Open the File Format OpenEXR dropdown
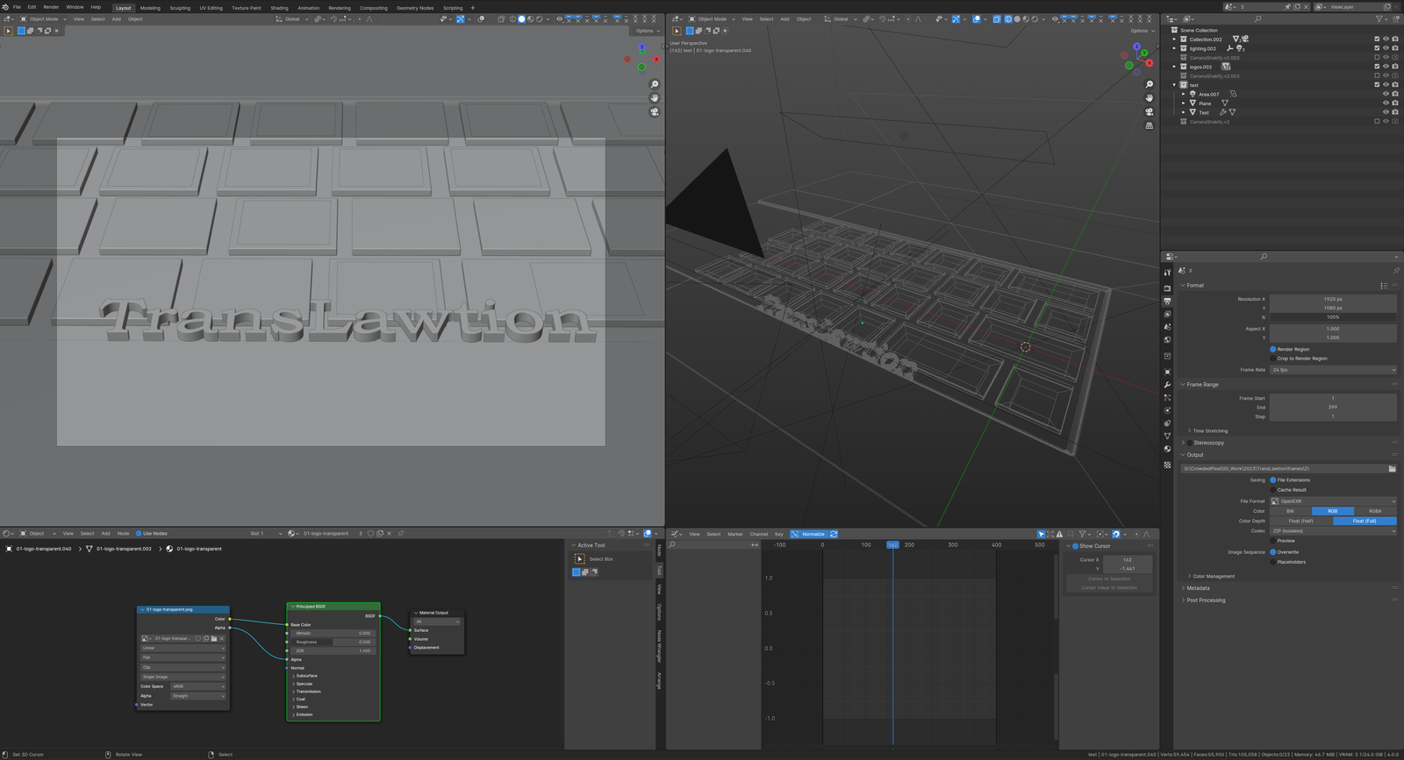This screenshot has height=760, width=1404. click(1333, 501)
